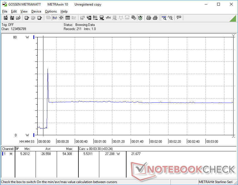The height and width of the screenshot is (185, 238).
Task: Open the View menu
Action: pos(24,11)
